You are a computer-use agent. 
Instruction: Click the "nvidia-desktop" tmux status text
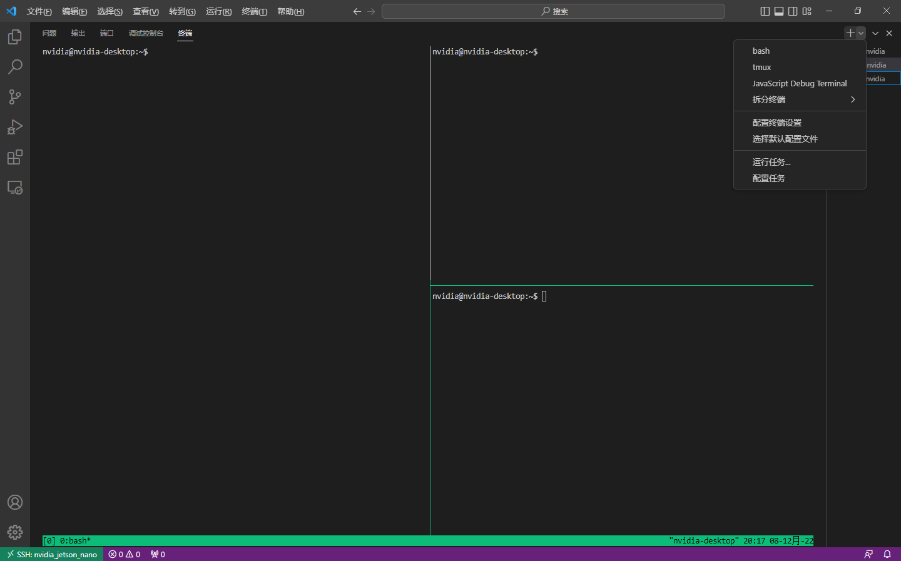[x=704, y=541]
